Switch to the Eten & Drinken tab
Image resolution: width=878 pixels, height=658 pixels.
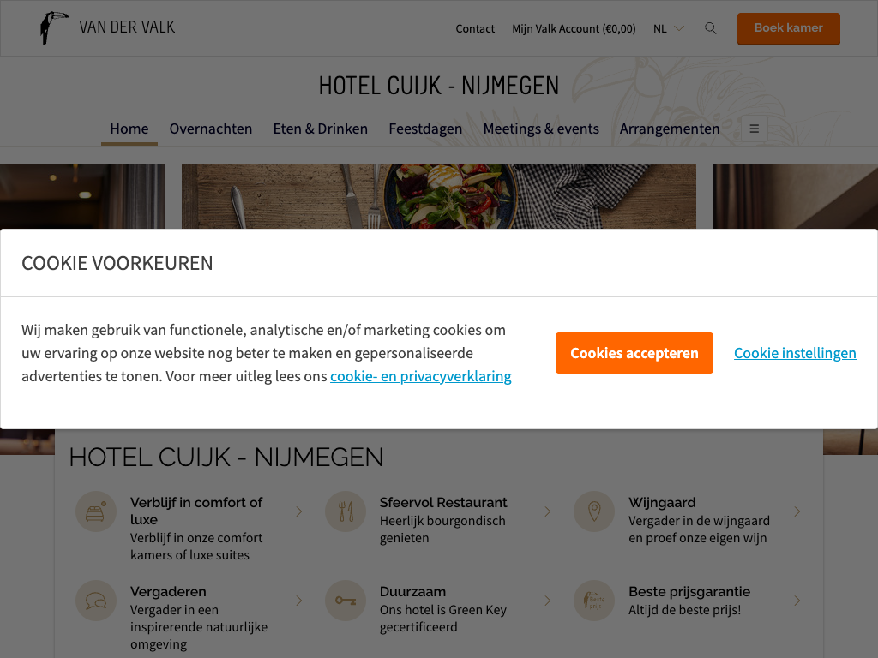[321, 129]
